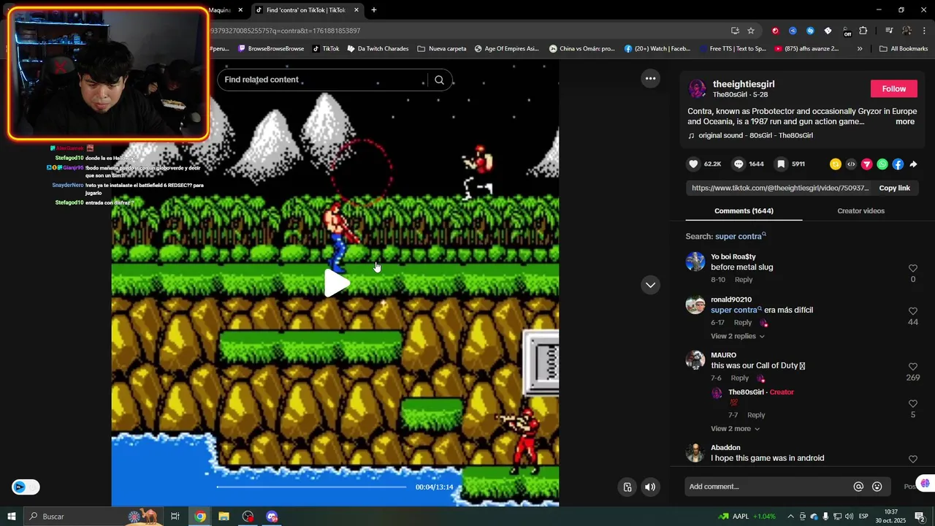Image resolution: width=935 pixels, height=526 pixels.
Task: Open the TikTok bookmark in the bookmarks bar
Action: 326,49
